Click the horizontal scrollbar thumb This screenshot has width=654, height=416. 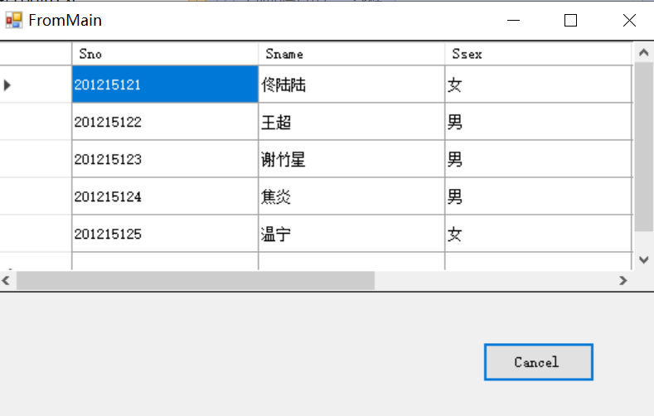(x=195, y=281)
